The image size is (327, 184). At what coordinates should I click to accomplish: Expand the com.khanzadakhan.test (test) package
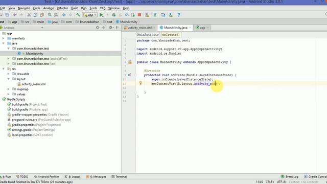(x=9, y=63)
